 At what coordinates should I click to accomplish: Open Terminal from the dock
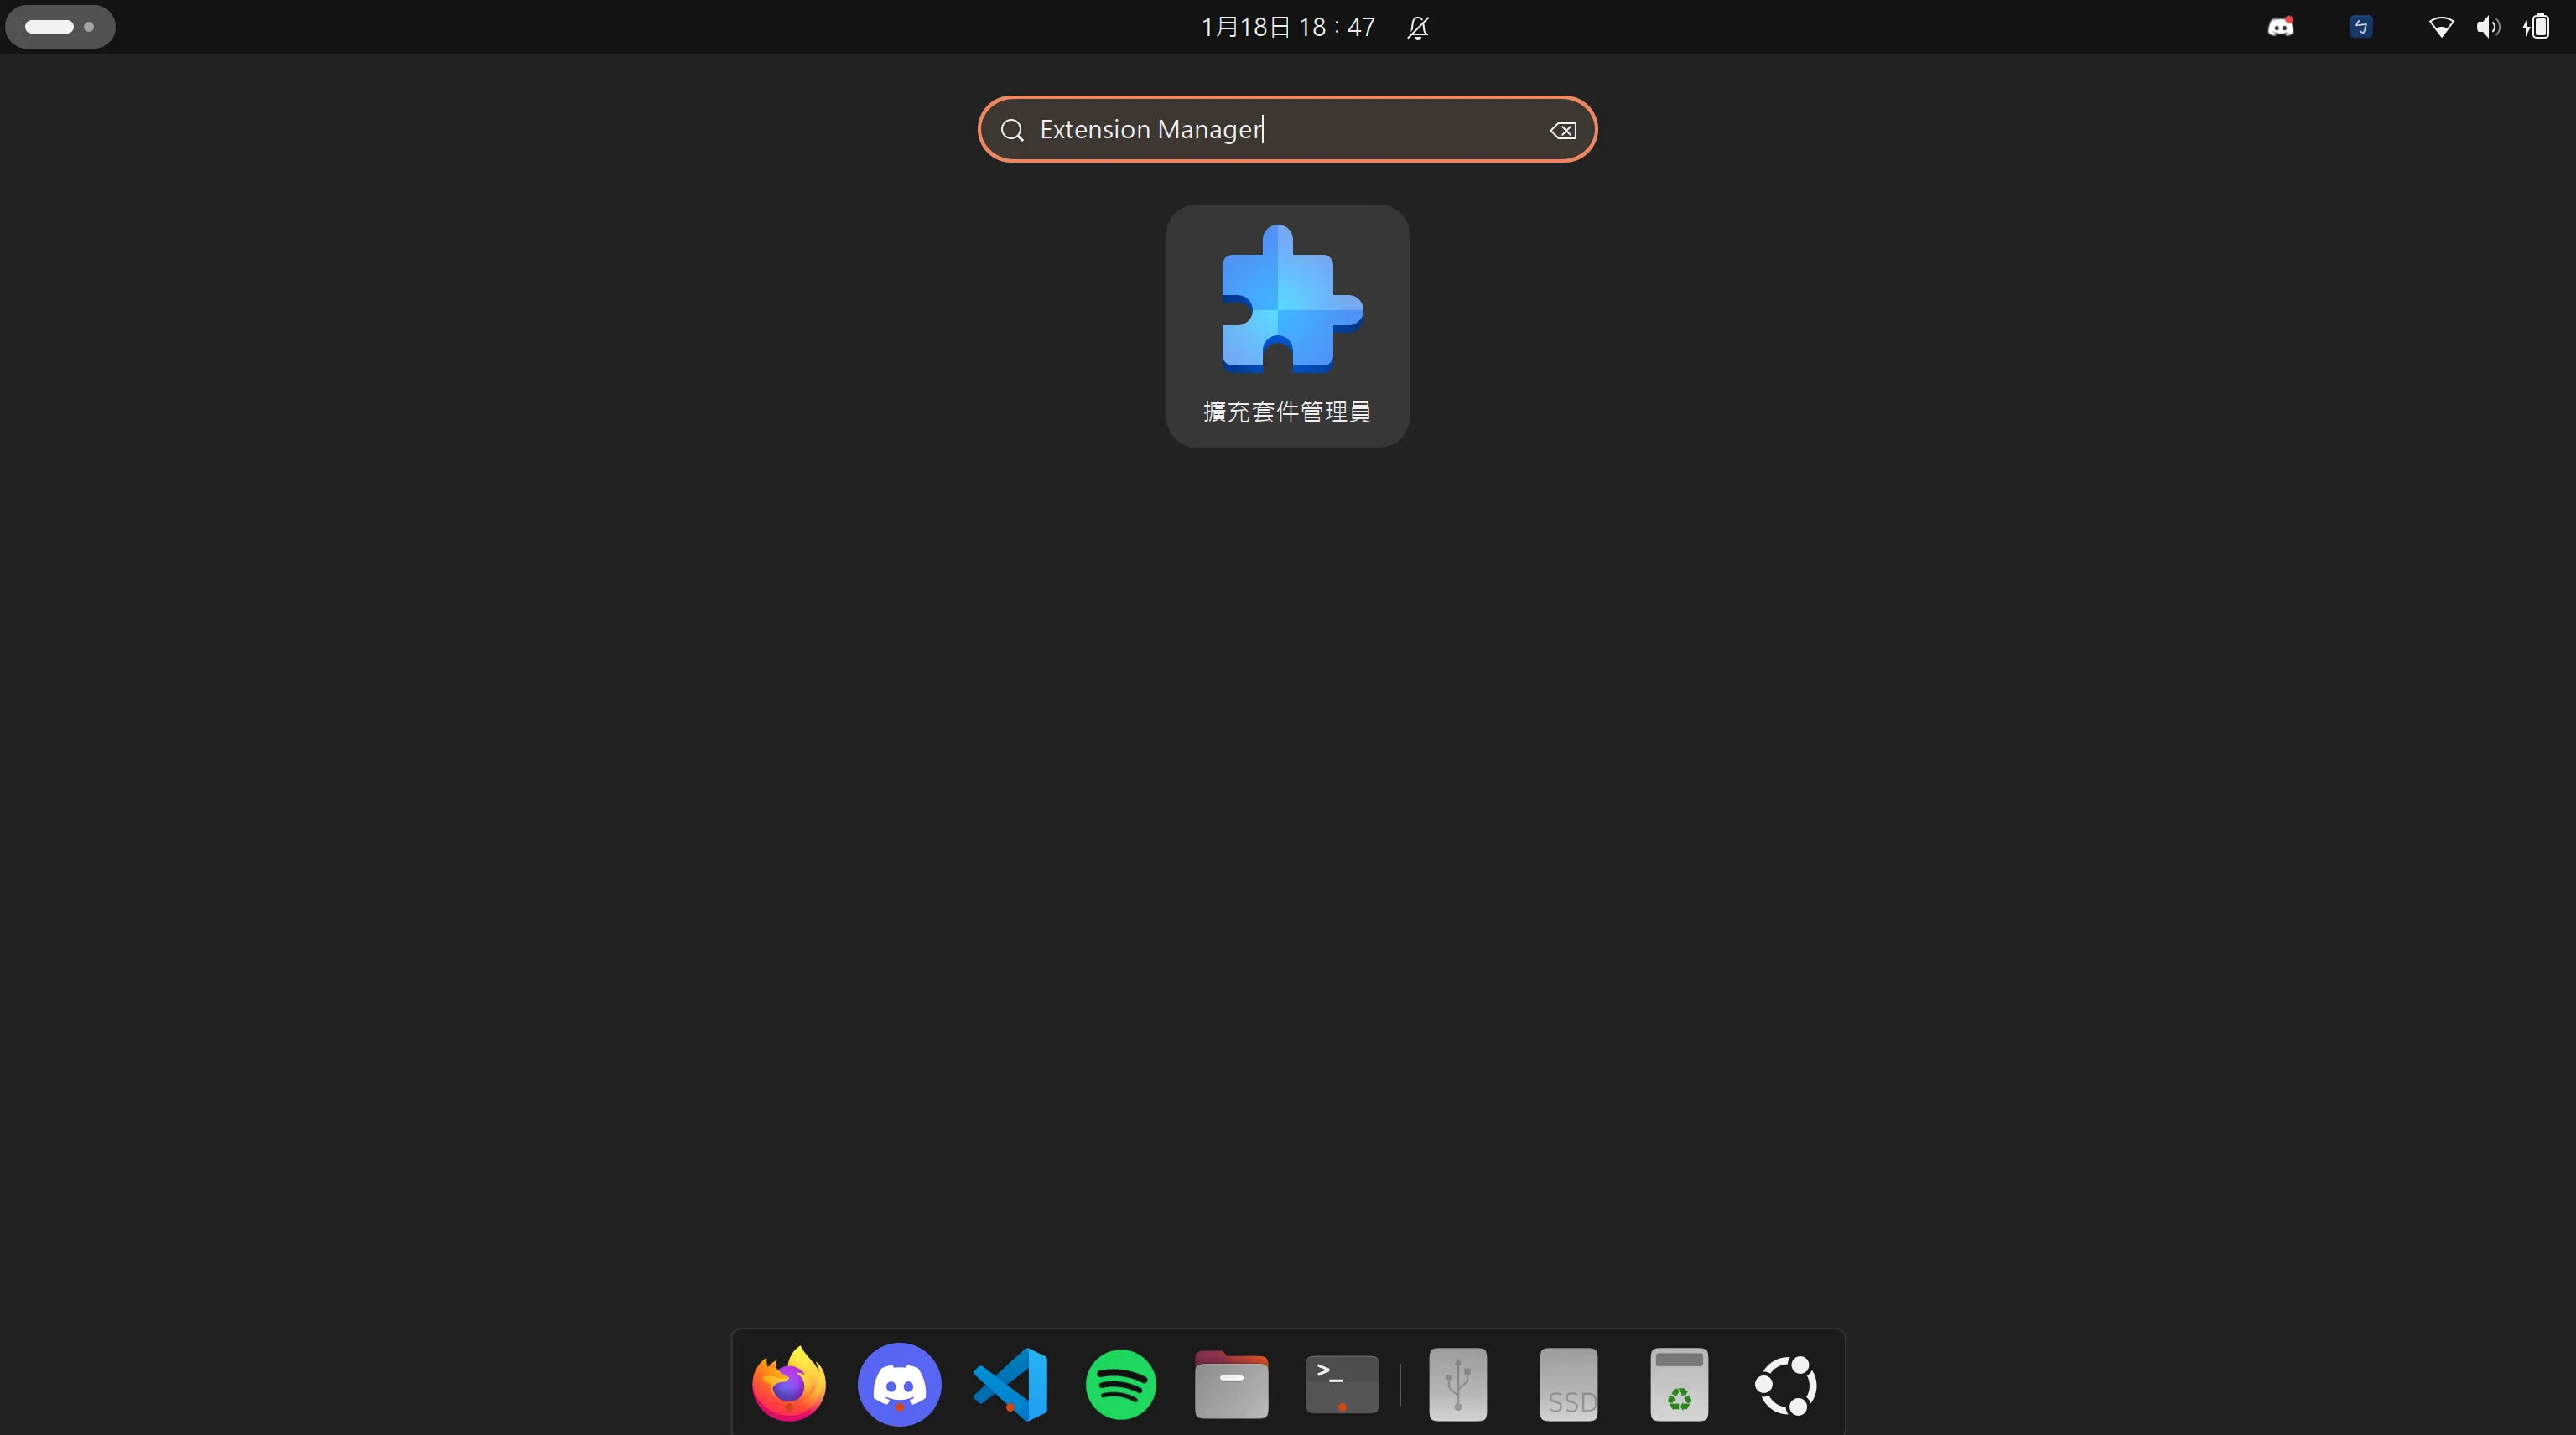(x=1341, y=1384)
